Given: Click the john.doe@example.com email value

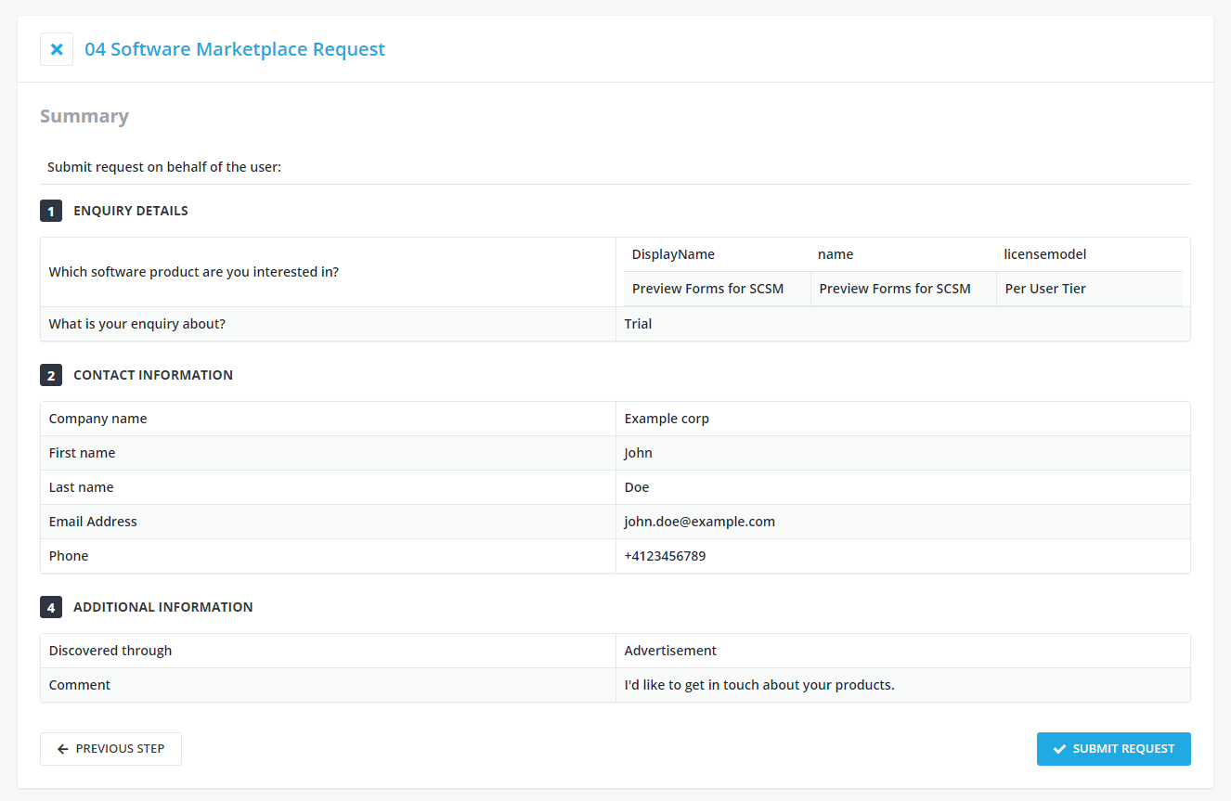Looking at the screenshot, I should 699,522.
